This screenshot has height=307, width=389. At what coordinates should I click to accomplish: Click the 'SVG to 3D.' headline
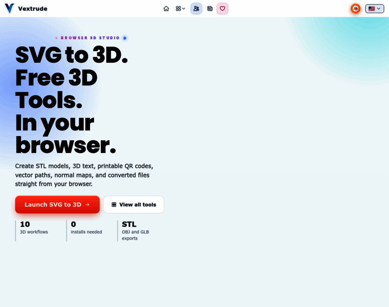[x=72, y=55]
